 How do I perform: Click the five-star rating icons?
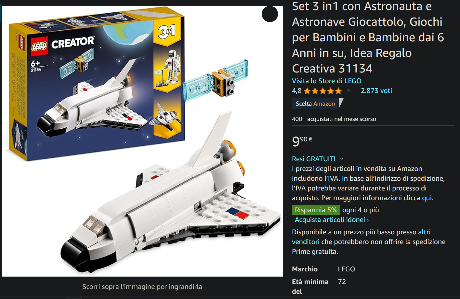point(323,91)
